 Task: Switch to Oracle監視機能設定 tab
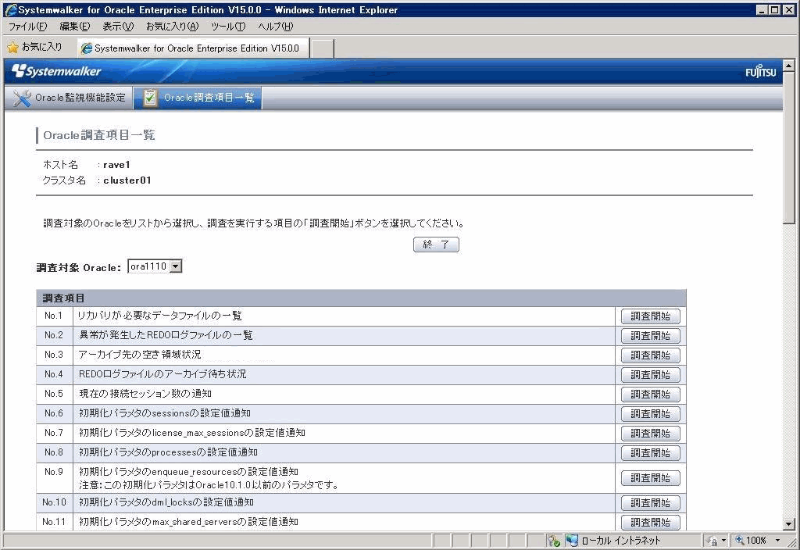[x=69, y=98]
